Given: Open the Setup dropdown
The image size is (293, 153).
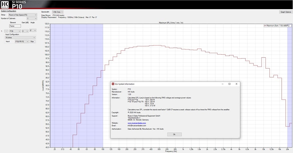Looking at the screenshot, I should pos(23,15).
